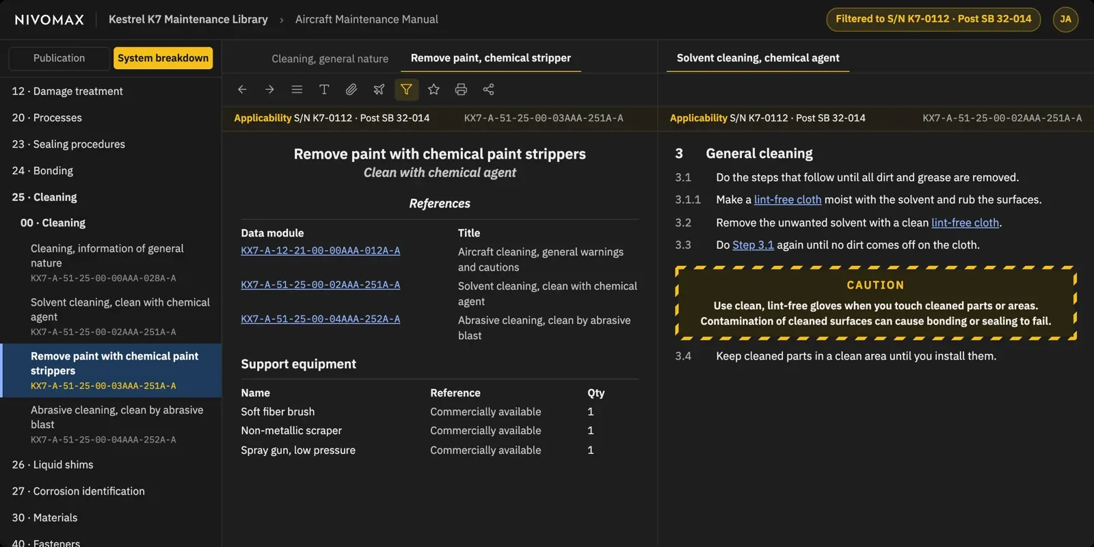This screenshot has height=547, width=1094.
Task: Select the Solvent cleaning, chemical agent tab
Action: click(x=758, y=58)
